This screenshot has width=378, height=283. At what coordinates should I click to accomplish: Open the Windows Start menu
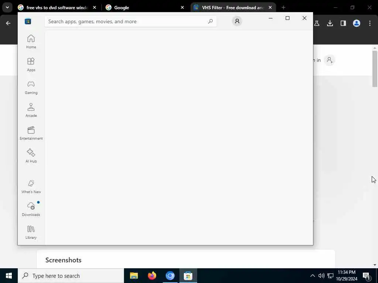9,276
